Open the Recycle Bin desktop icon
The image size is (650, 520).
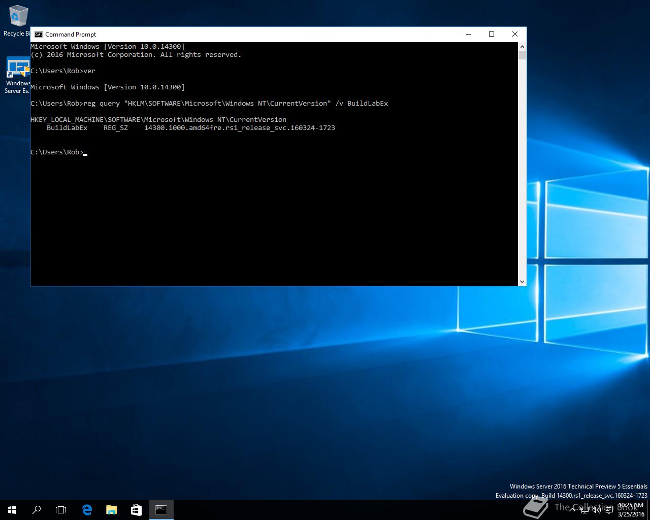(x=16, y=20)
